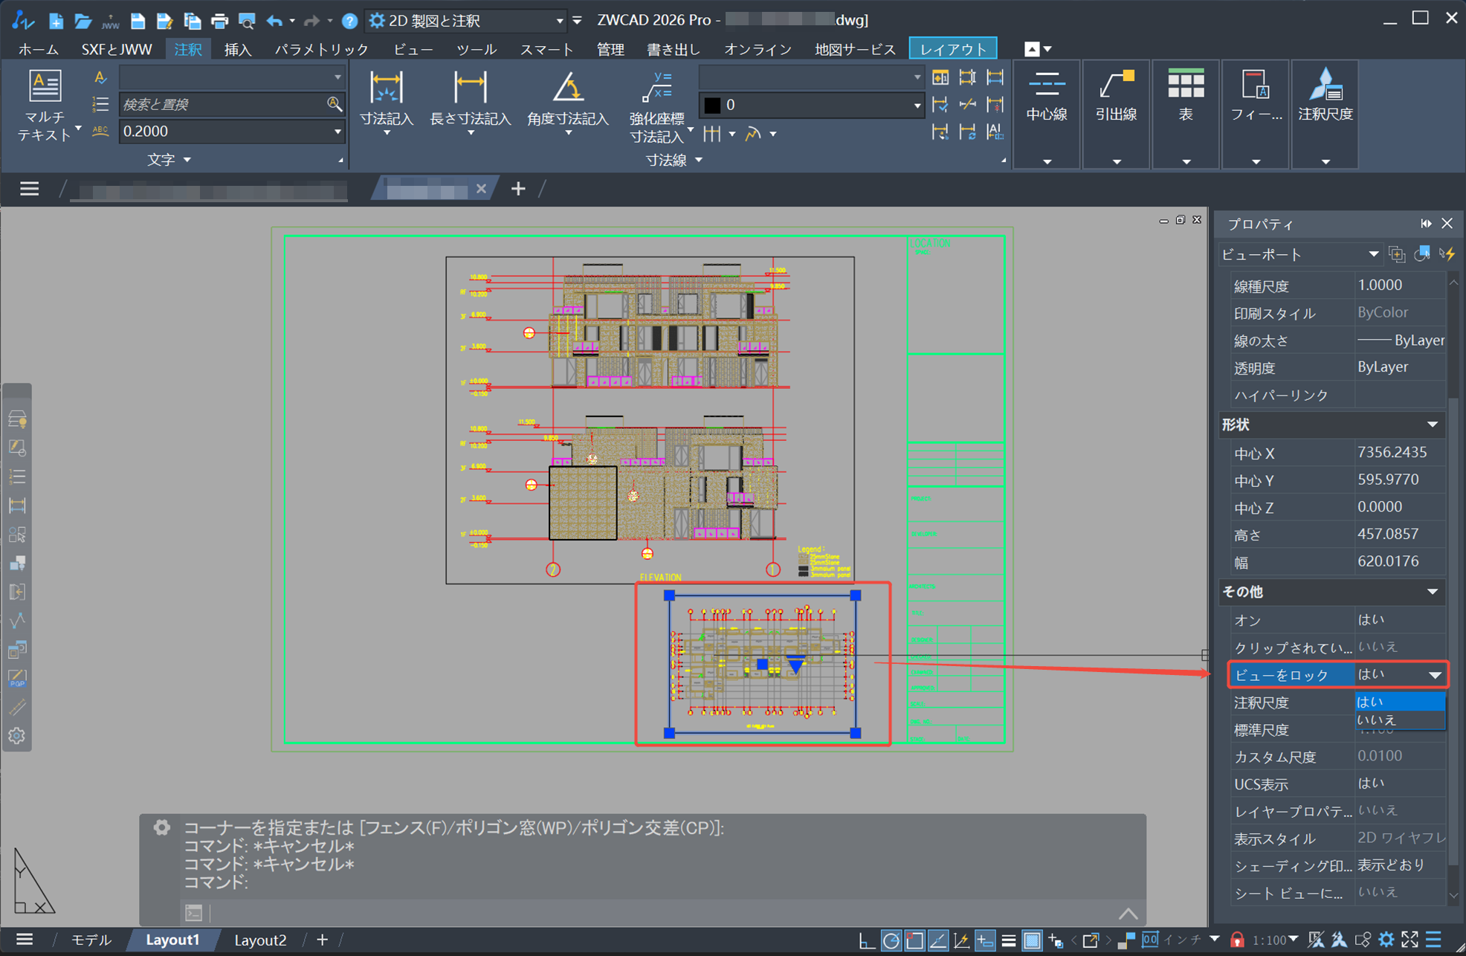Viewport: 1466px width, 956px height.
Task: Switch to Layout2 tab
Action: click(260, 940)
